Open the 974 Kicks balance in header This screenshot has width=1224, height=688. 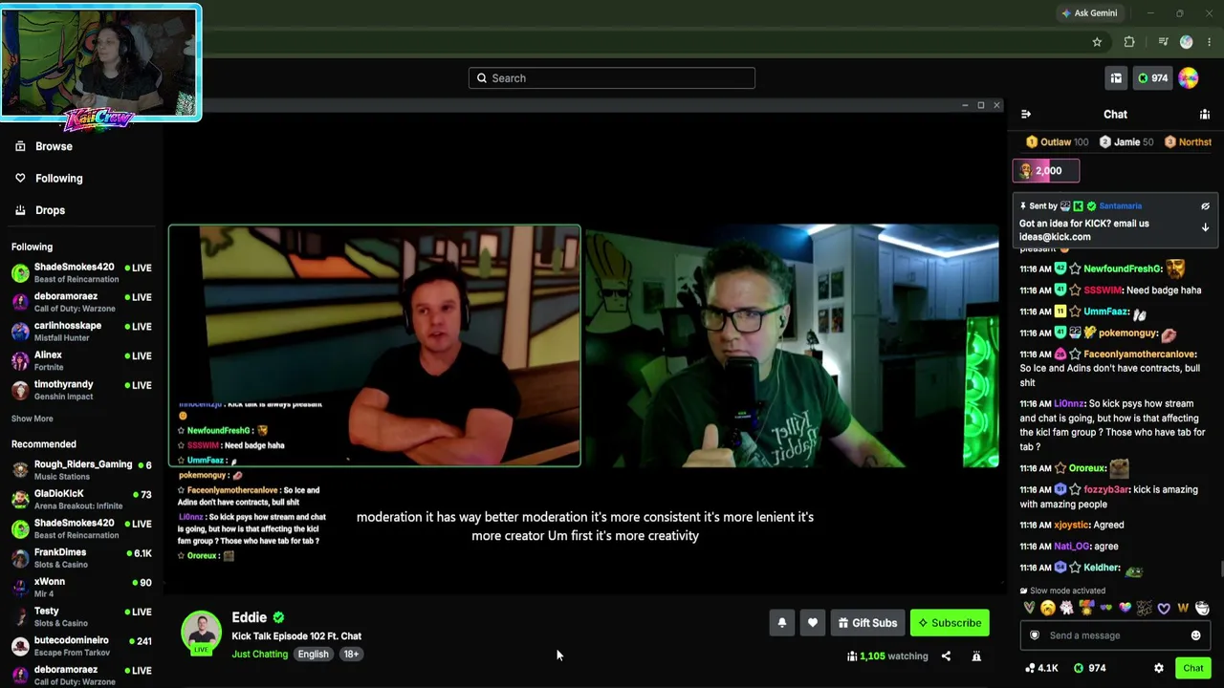[1151, 78]
